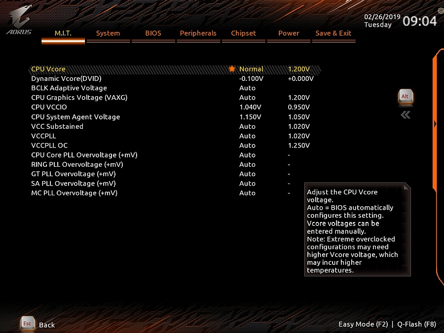This screenshot has width=444, height=333.
Task: Select GT PLL Overvoltage (+mV)
Action: (74, 174)
